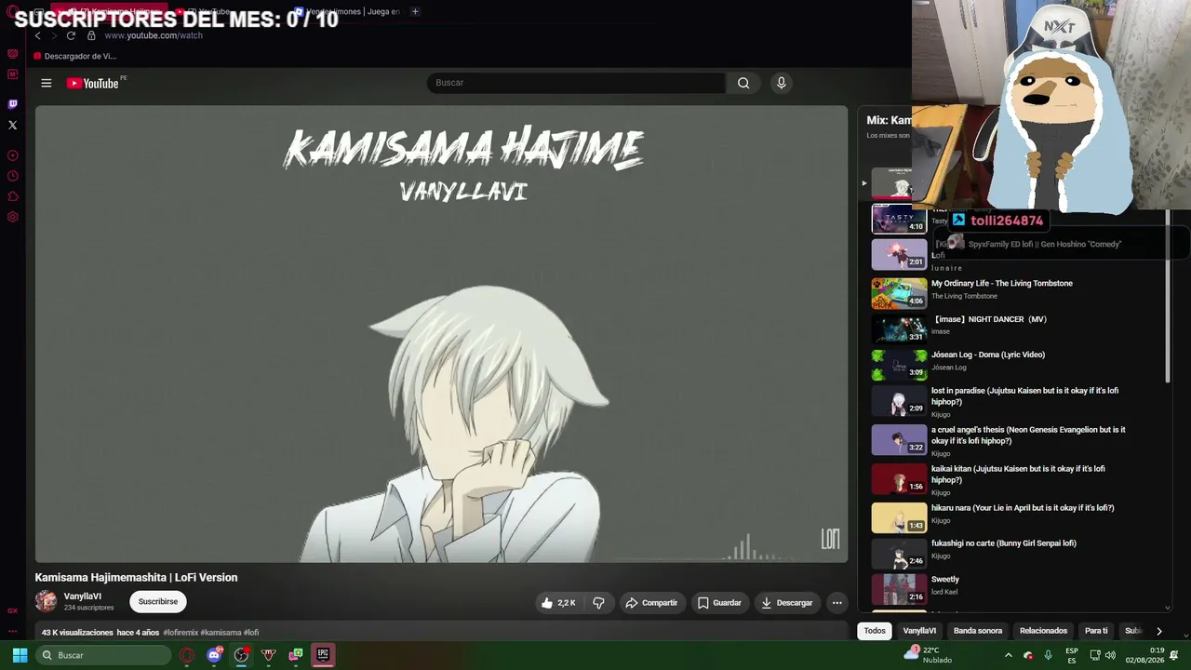Open the Opera sidebar player icon
Screen dimensions: 1191x670
click(x=12, y=155)
